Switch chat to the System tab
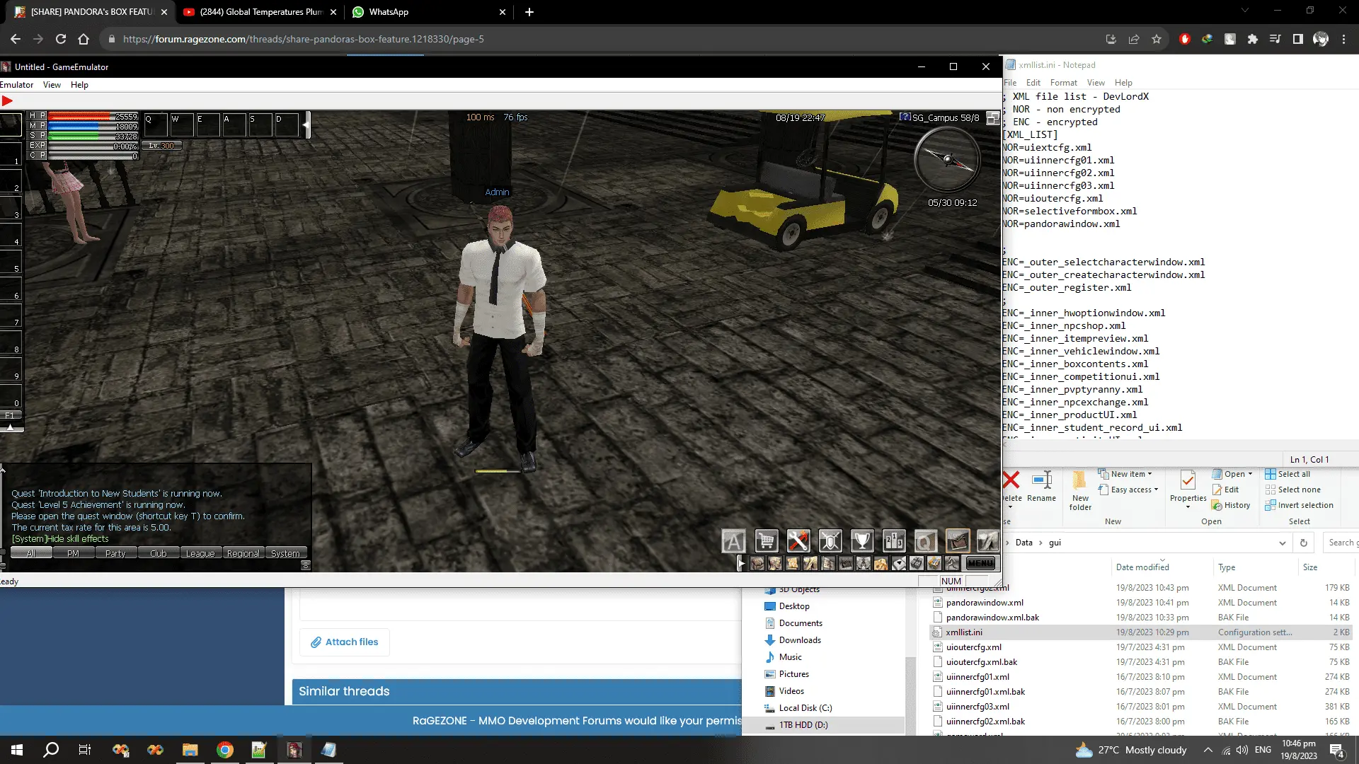1359x764 pixels. click(285, 553)
